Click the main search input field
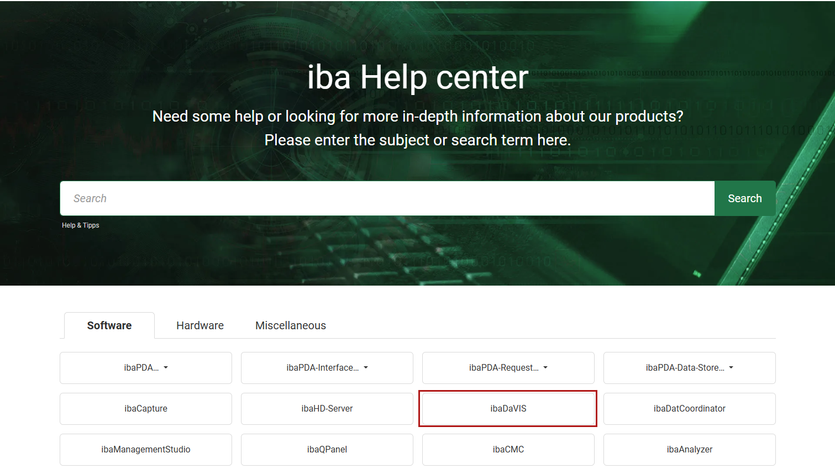Screen dimensions: 835x474 (387, 198)
